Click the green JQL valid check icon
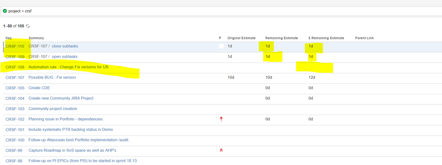Screen dimensions: 442x165 click(x=4, y=11)
